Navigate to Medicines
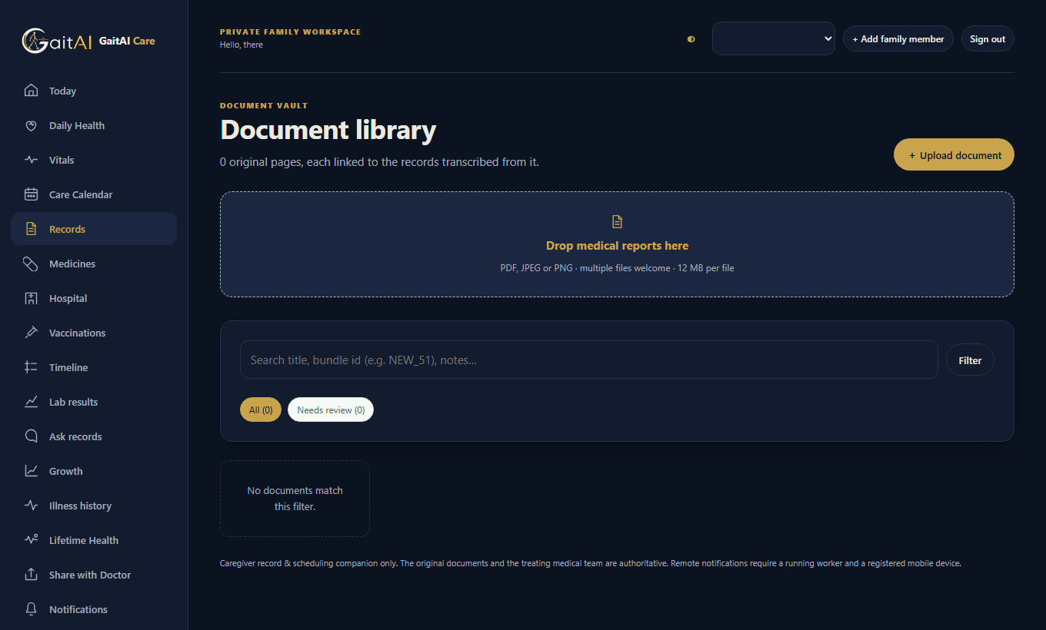Screen dimensions: 1046x630 click(x=94, y=264)
